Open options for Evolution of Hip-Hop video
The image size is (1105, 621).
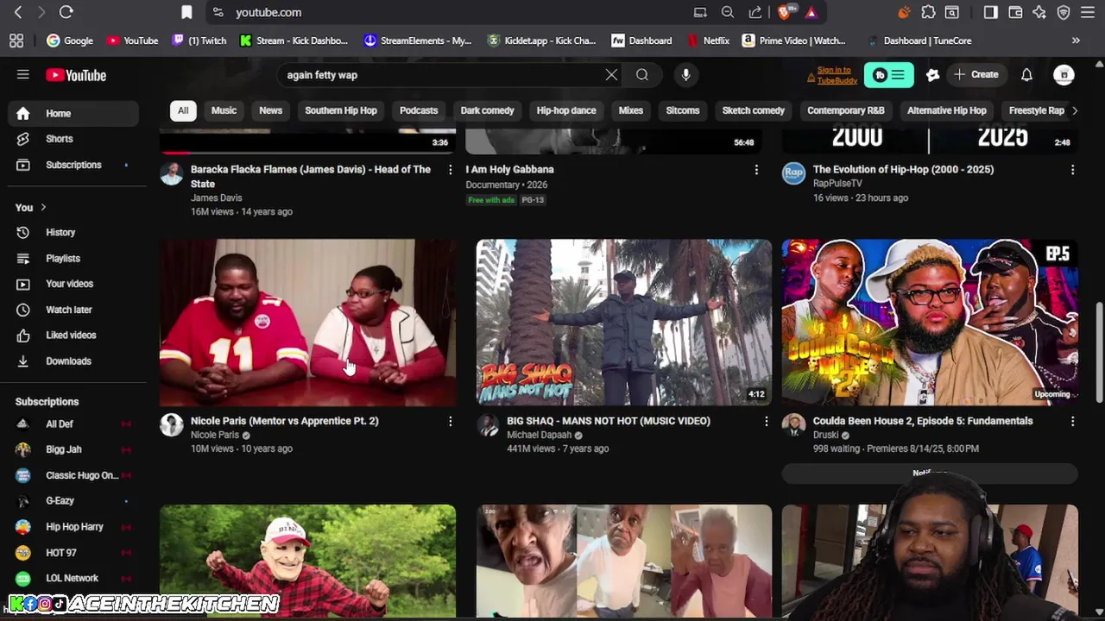click(1072, 170)
